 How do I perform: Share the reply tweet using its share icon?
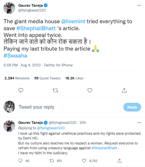point(119,161)
